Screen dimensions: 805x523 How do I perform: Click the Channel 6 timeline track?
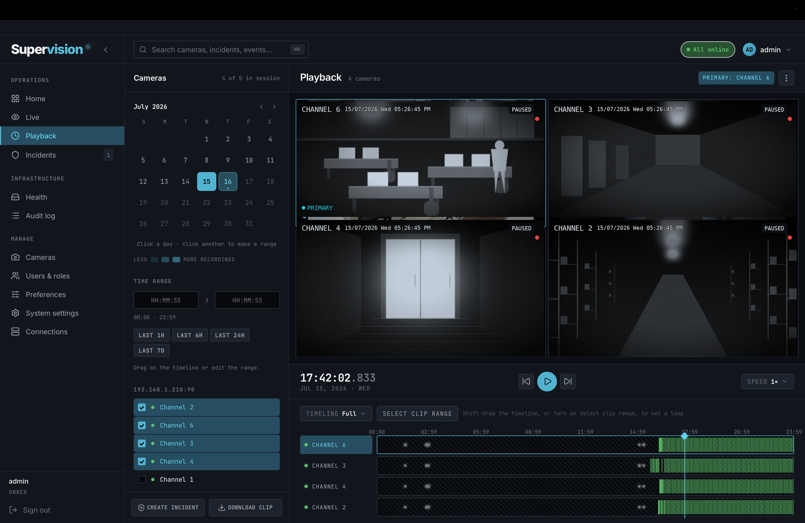[585, 445]
